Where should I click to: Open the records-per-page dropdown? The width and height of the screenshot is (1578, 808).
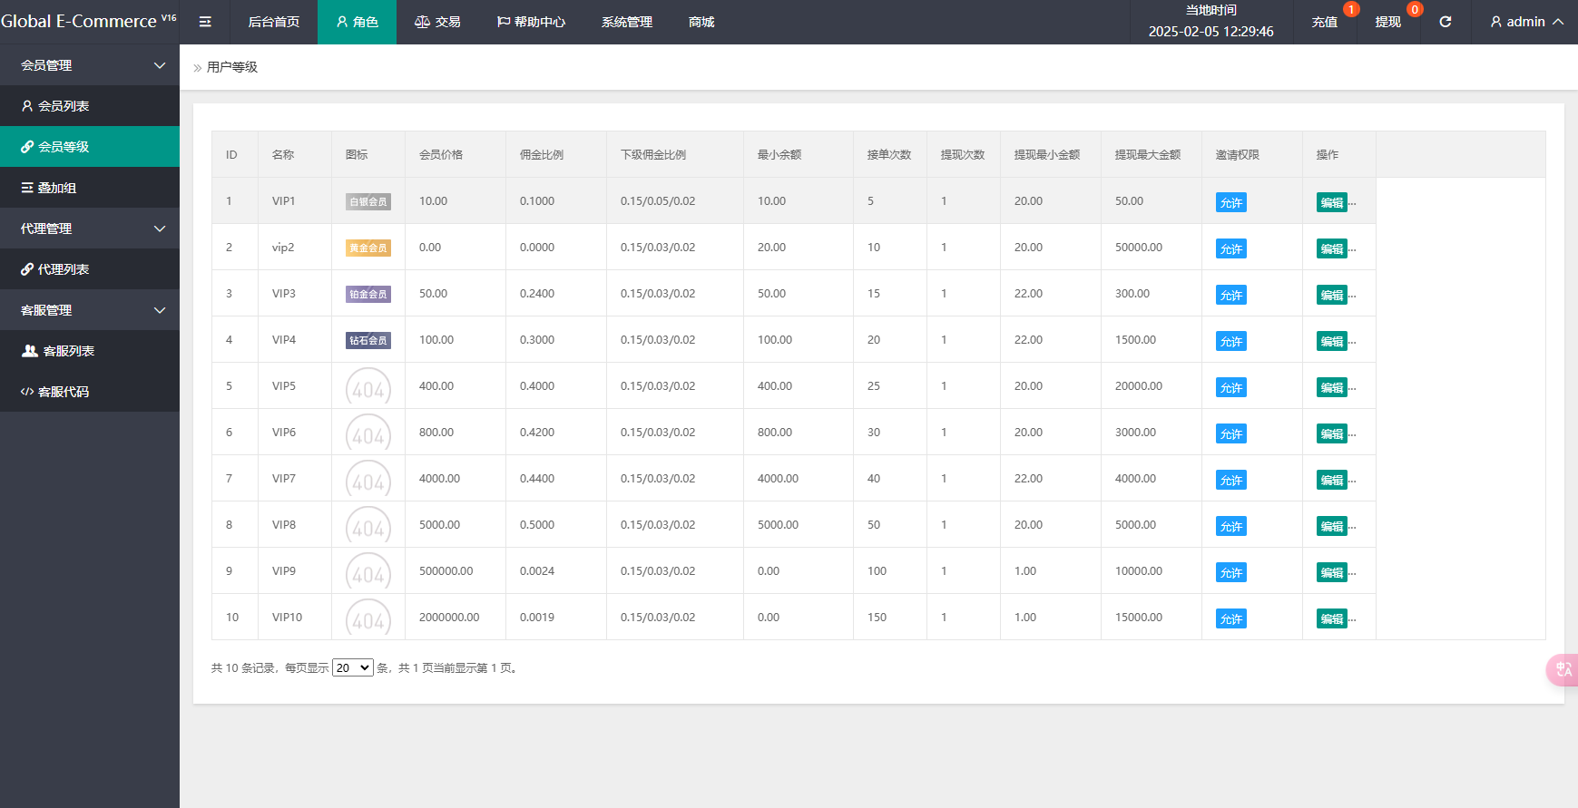[352, 667]
